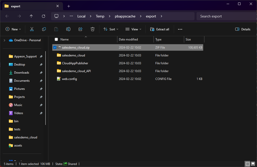Viewport: 257px width, 167px height.
Task: Expand the OneDrive - Personal sidebar entry
Action: (x=4, y=40)
